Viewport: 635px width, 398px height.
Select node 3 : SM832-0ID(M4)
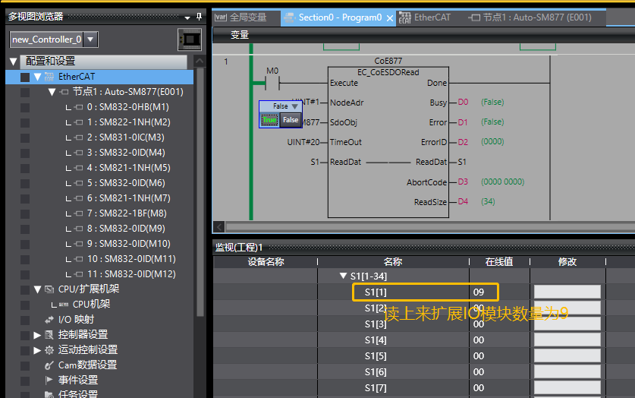coord(126,153)
